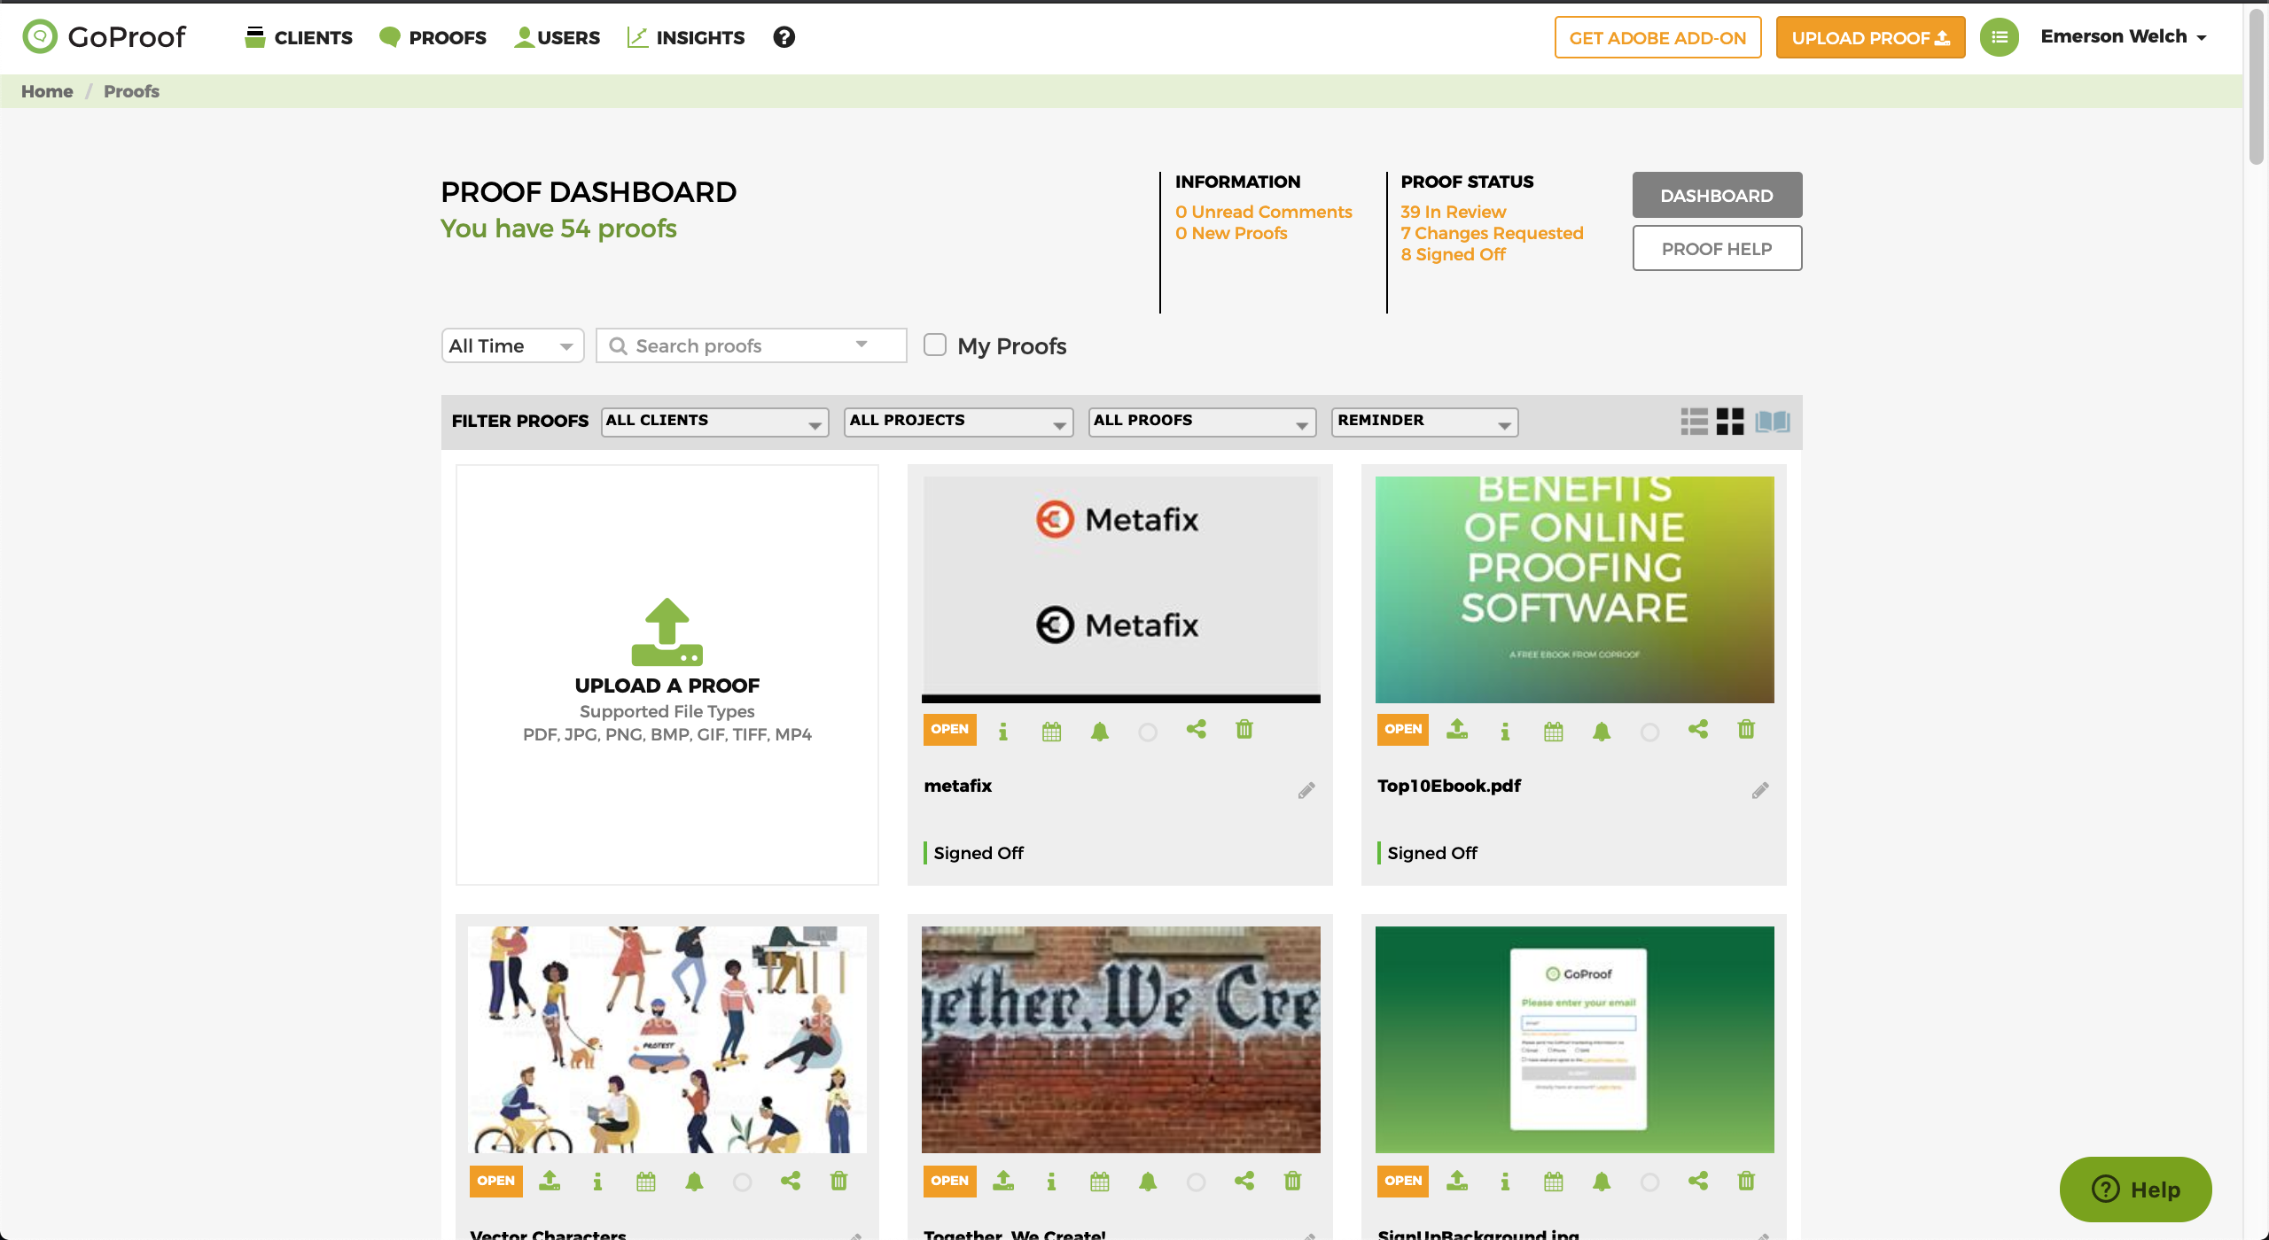Click the orange UPLOAD PROOF button
The image size is (2269, 1240).
tap(1870, 37)
